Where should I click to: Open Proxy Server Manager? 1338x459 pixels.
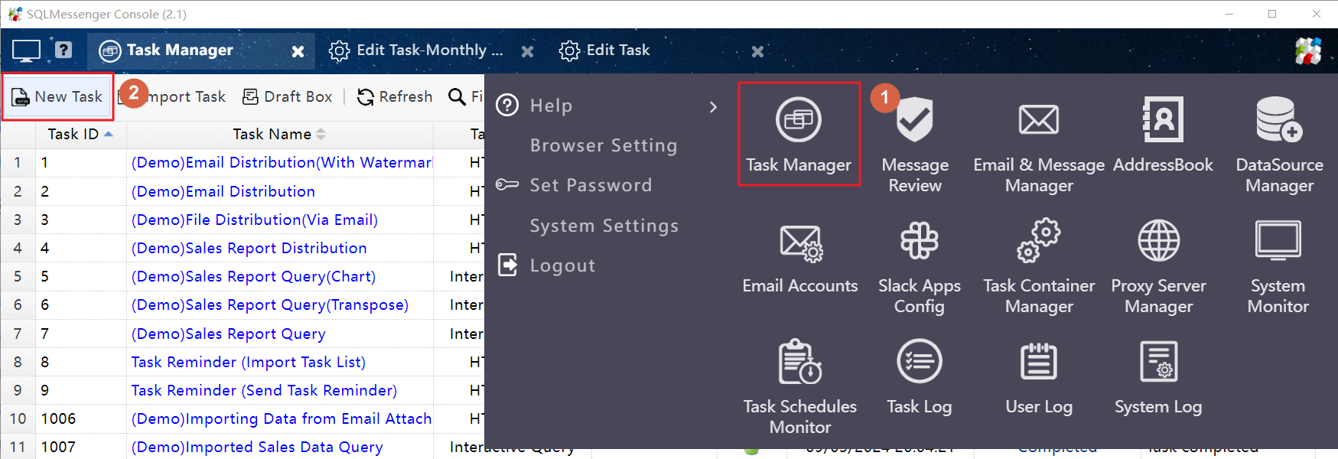coord(1158,267)
